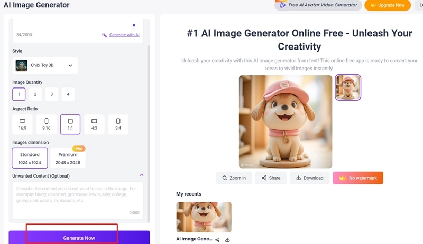Select Premium 2048 x 2048 dimension
The width and height of the screenshot is (423, 244).
pos(68,158)
